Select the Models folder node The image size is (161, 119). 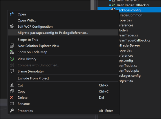[x=123, y=30]
